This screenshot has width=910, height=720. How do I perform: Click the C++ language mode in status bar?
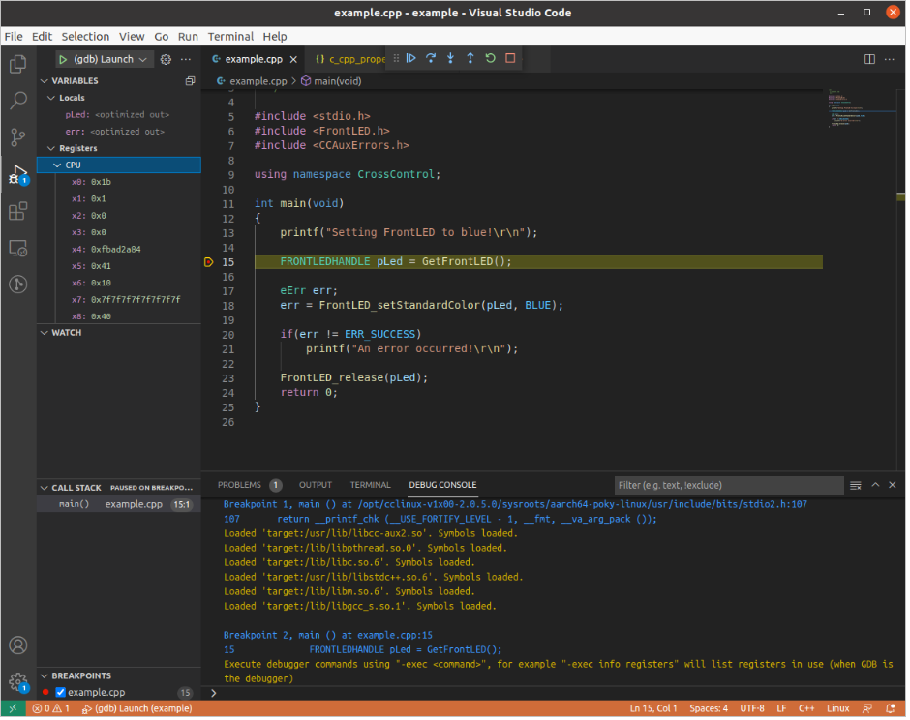click(805, 709)
